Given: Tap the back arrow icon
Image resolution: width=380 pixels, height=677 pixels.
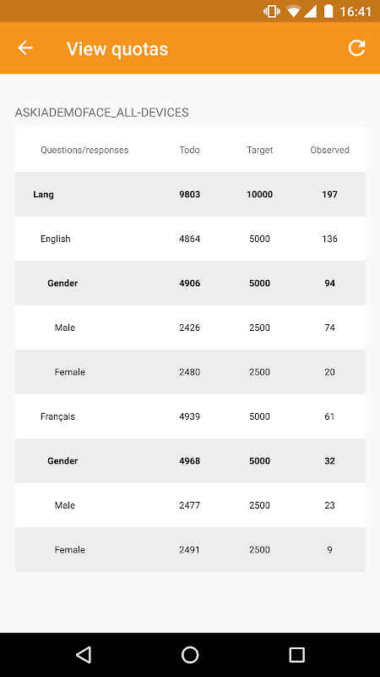Looking at the screenshot, I should tap(25, 48).
